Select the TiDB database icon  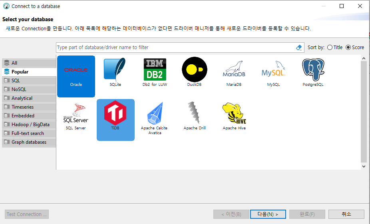coord(115,120)
